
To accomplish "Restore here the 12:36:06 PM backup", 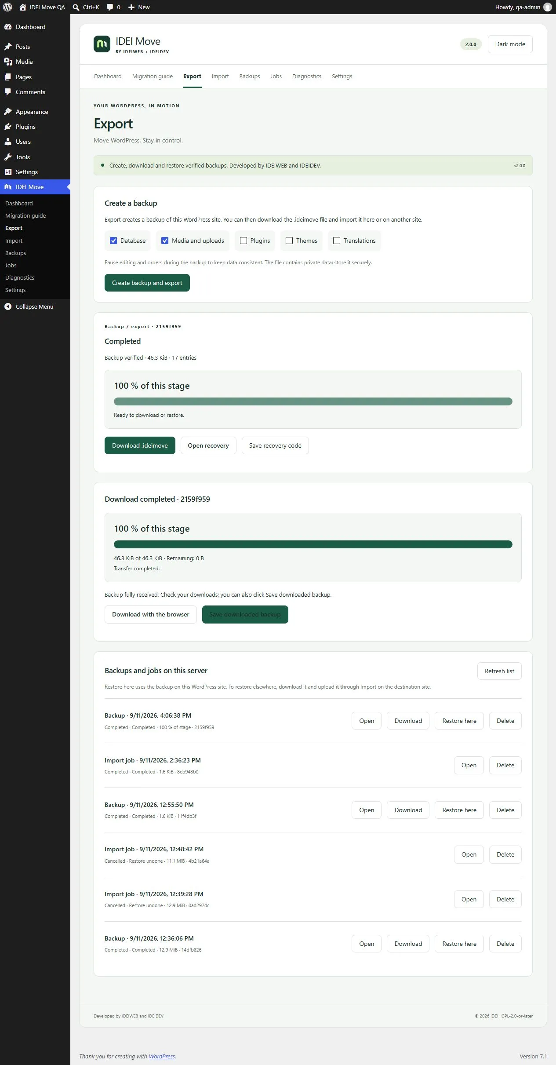I will pos(459,944).
